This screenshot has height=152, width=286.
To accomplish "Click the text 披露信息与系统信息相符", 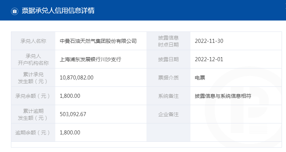I will coord(223,96).
